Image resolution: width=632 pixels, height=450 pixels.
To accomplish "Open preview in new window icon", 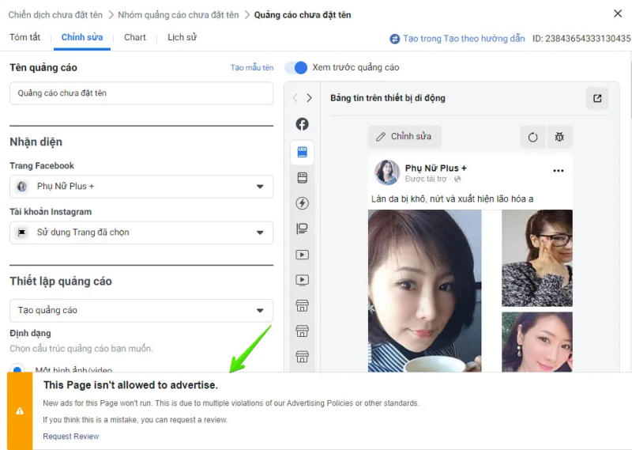I will [597, 99].
